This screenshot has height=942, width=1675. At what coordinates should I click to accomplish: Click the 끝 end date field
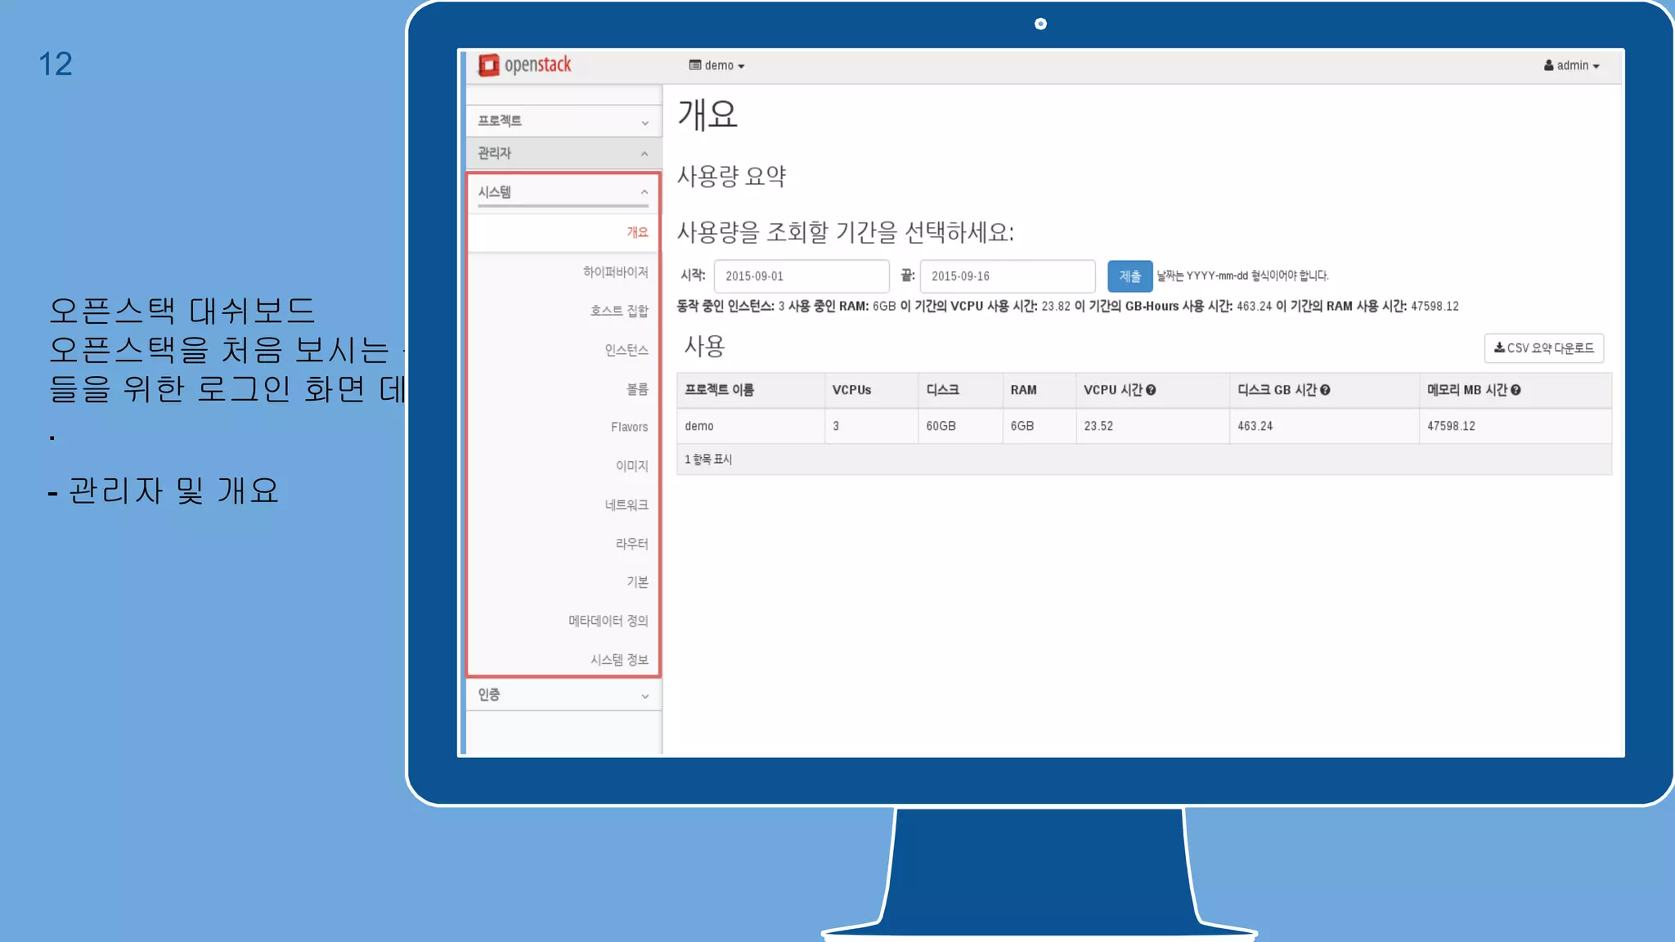tap(1007, 276)
